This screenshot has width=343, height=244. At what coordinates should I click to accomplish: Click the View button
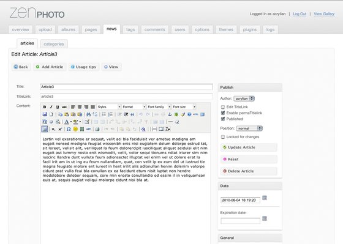click(111, 67)
